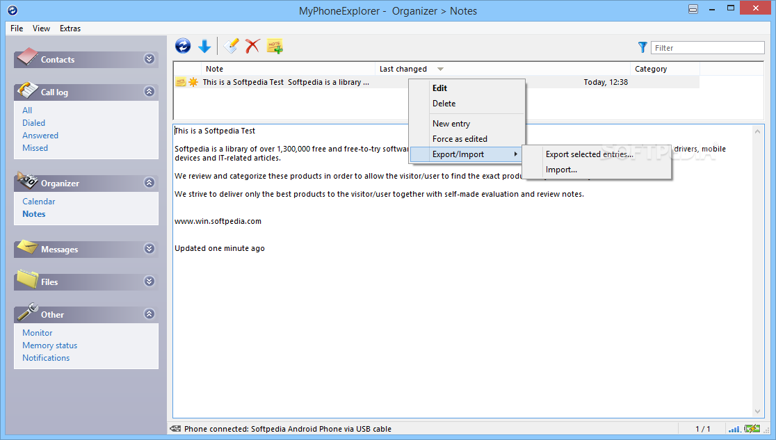Image resolution: width=776 pixels, height=440 pixels.
Task: Click the New note icon with plus
Action: click(275, 46)
